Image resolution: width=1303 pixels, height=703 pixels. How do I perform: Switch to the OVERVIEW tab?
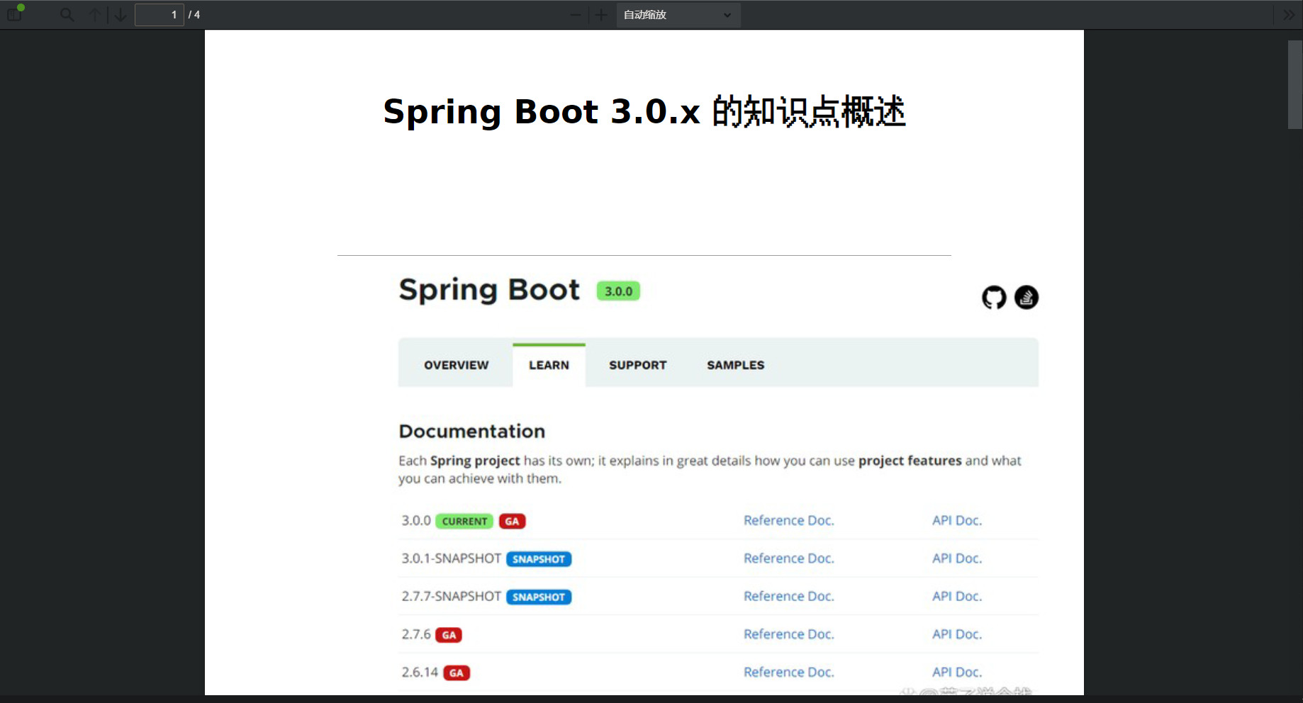[x=457, y=365]
